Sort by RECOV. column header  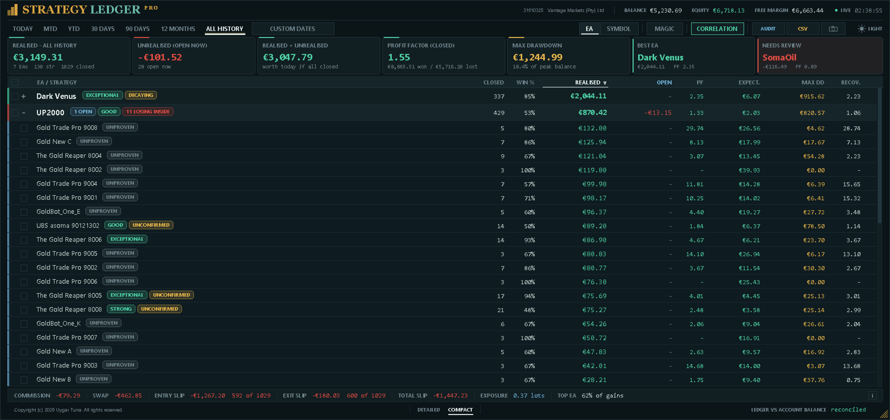[851, 82]
